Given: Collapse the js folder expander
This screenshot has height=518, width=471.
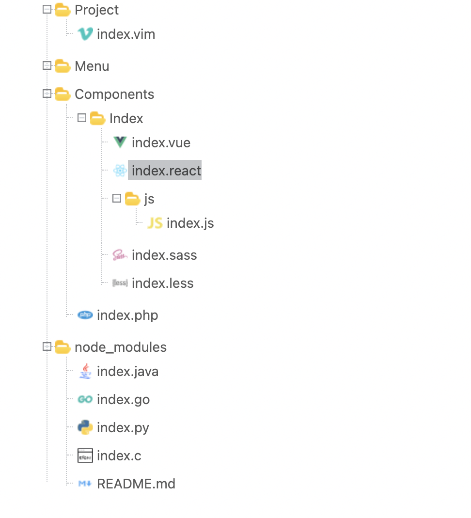Looking at the screenshot, I should point(117,198).
